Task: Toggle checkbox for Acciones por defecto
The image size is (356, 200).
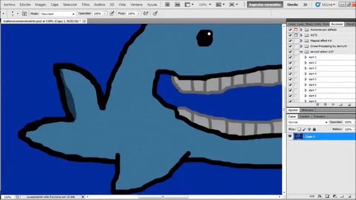Action: [290, 29]
